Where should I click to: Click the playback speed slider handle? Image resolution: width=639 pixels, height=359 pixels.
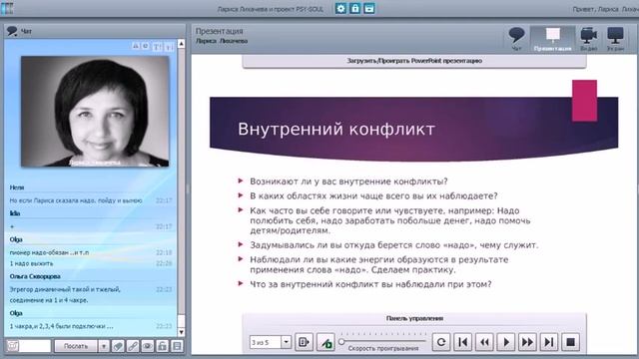point(341,341)
